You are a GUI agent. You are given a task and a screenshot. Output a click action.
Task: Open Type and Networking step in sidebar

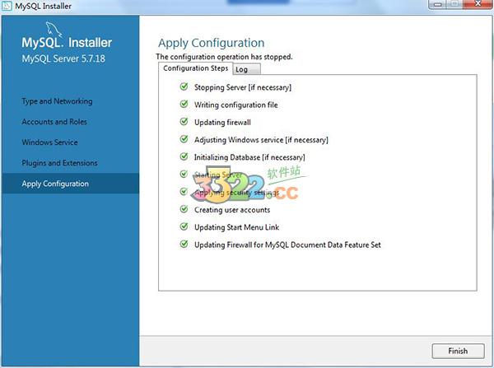tap(57, 101)
